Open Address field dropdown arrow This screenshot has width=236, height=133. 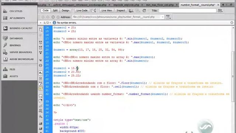click(x=163, y=17)
